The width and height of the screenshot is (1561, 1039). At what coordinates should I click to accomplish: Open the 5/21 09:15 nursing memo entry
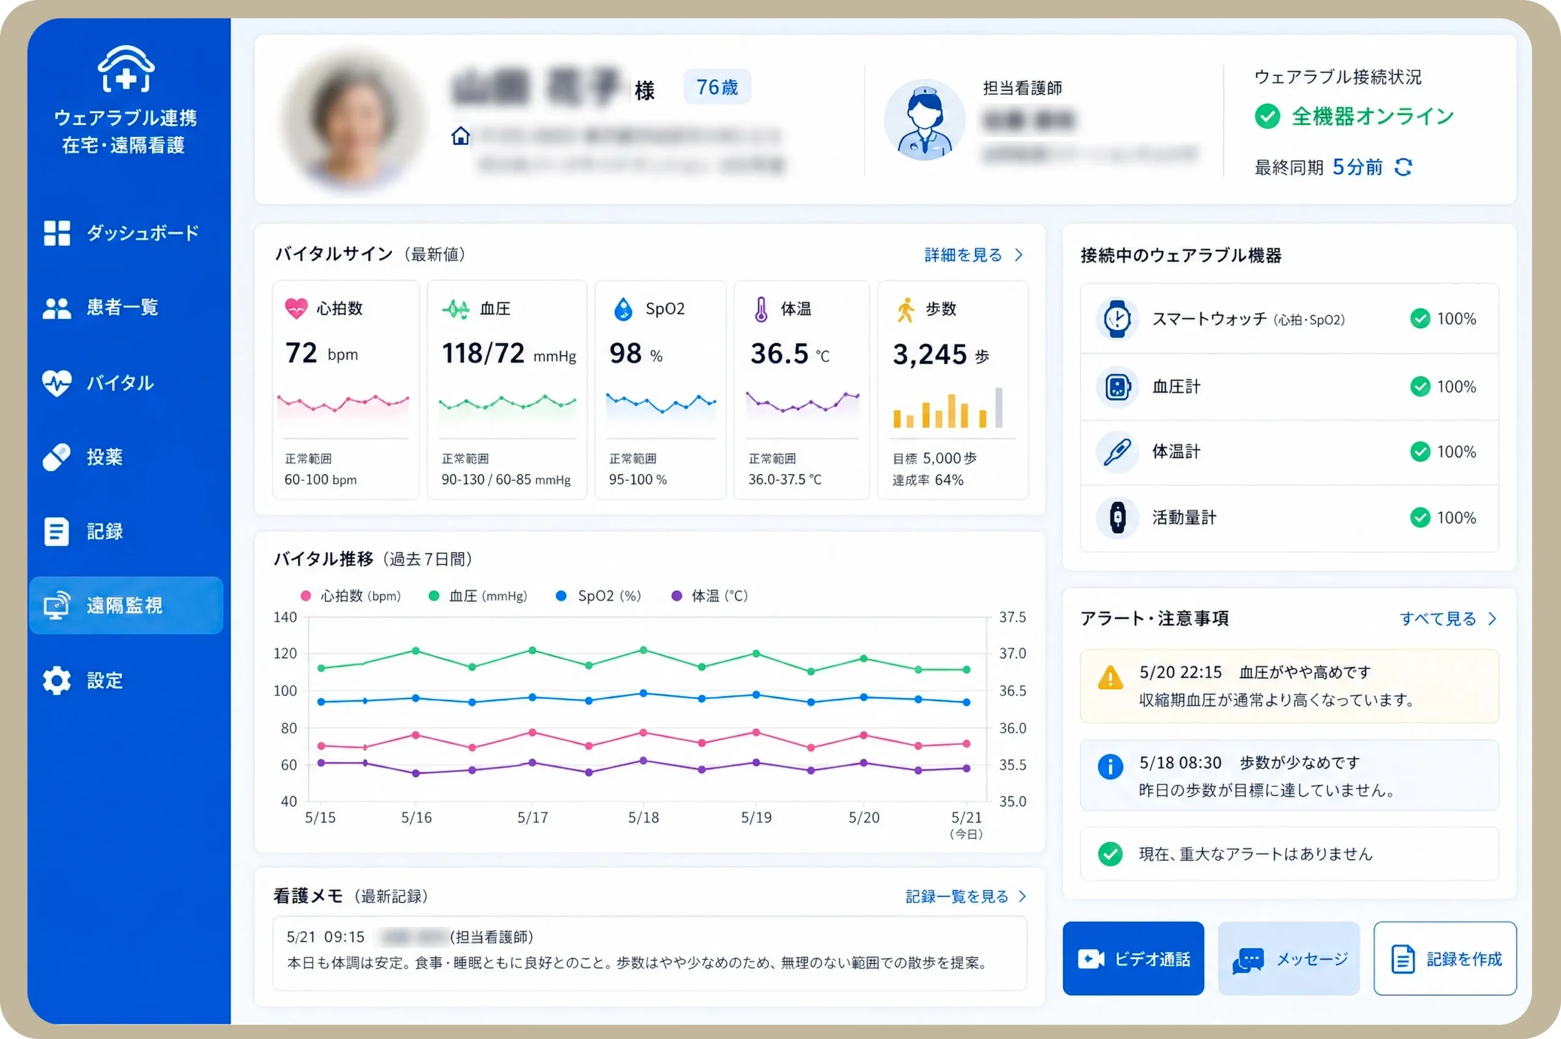click(x=649, y=953)
